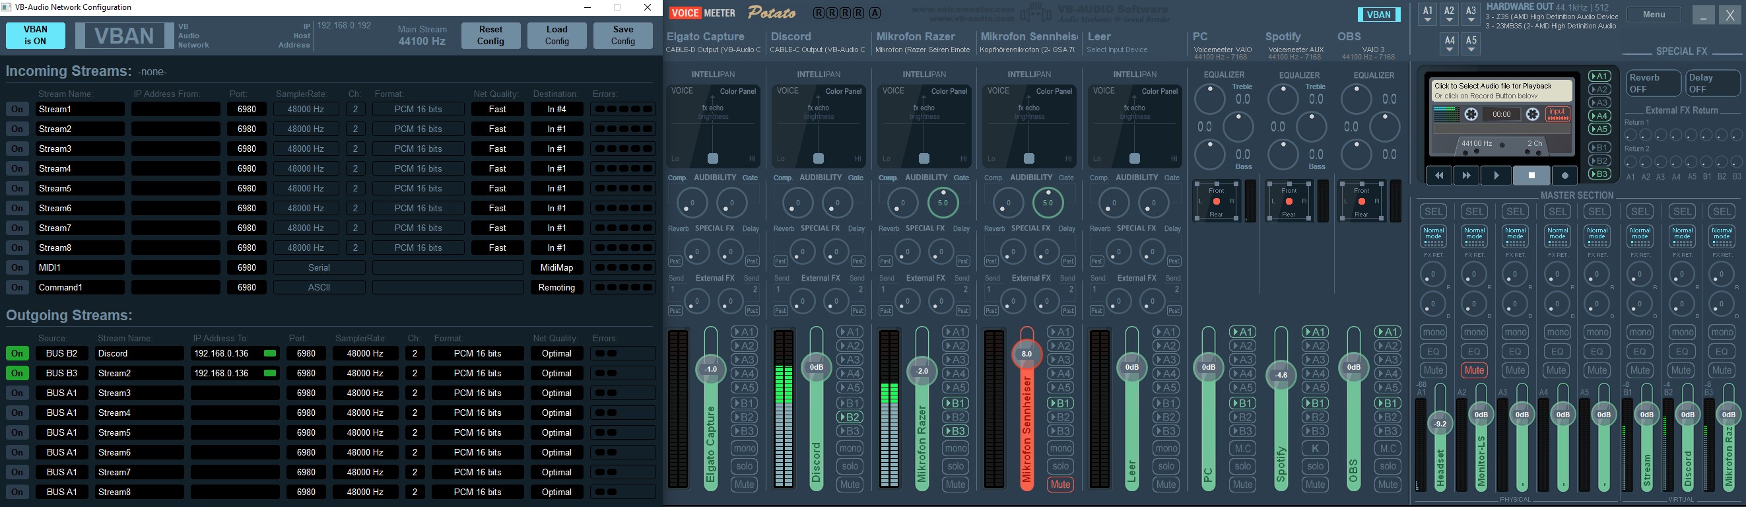This screenshot has width=1746, height=507.
Task: Click Normal mode icon on bus A1
Action: (x=1434, y=237)
